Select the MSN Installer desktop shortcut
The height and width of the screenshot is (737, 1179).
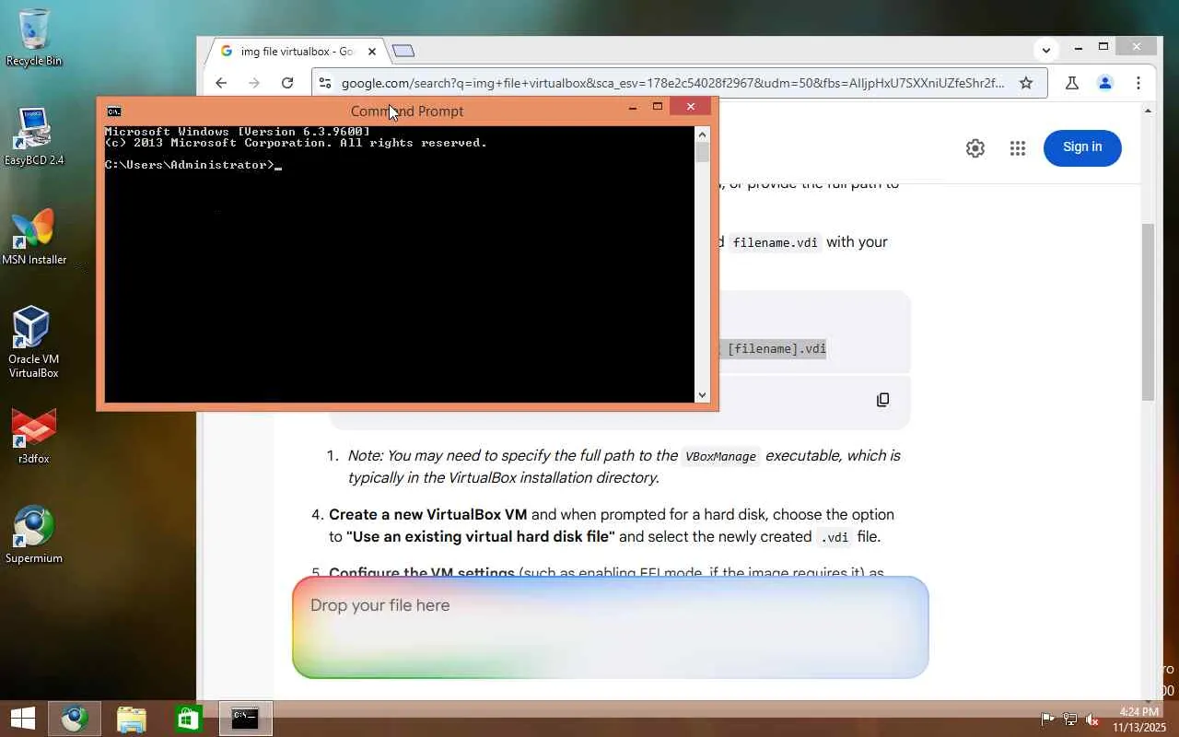[x=34, y=237]
